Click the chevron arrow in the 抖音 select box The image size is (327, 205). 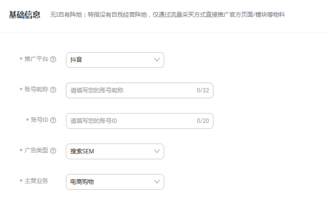click(157, 60)
